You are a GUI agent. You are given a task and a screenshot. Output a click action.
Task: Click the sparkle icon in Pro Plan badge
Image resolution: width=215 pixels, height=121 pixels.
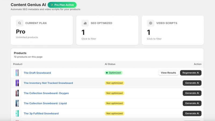[52, 5]
